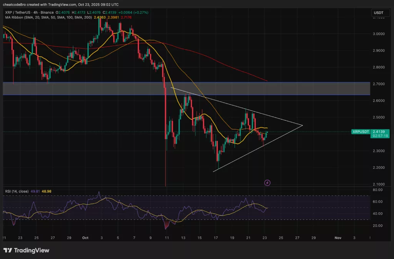Click the red SMA value 2.7178 in the legend

click(x=125, y=18)
